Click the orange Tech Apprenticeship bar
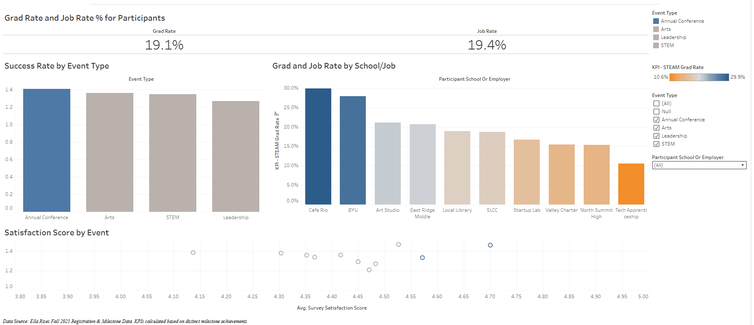The width and height of the screenshot is (754, 325). click(x=631, y=183)
